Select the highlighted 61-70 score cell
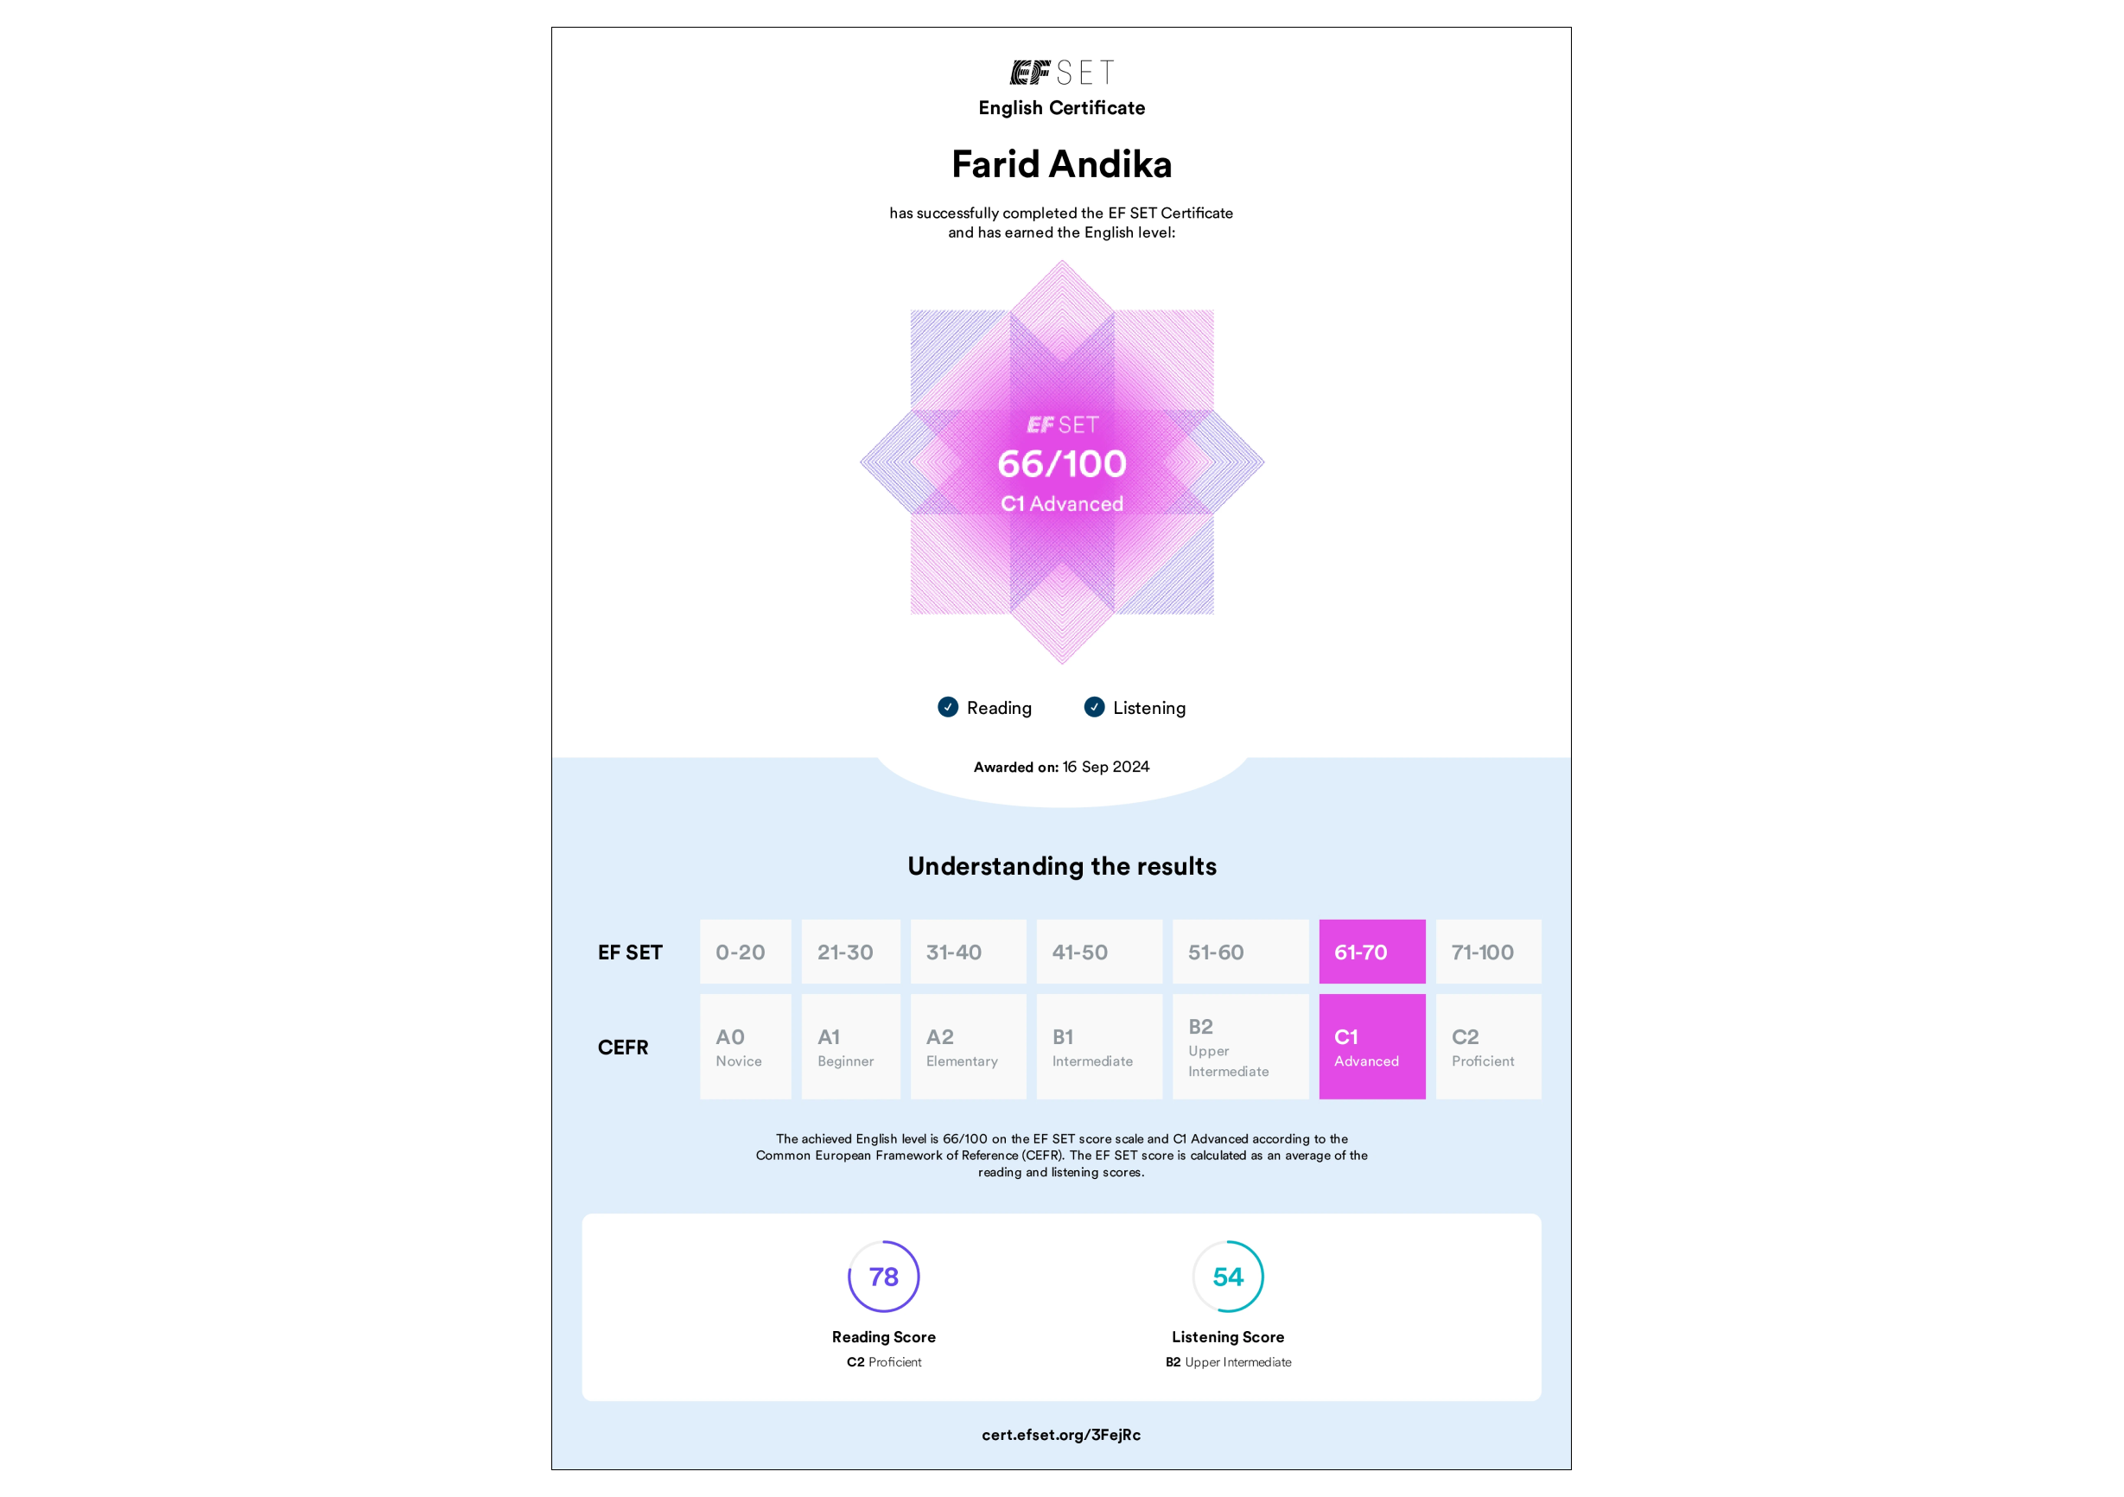Screen dimensions: 2124x1497 coord(1372,952)
